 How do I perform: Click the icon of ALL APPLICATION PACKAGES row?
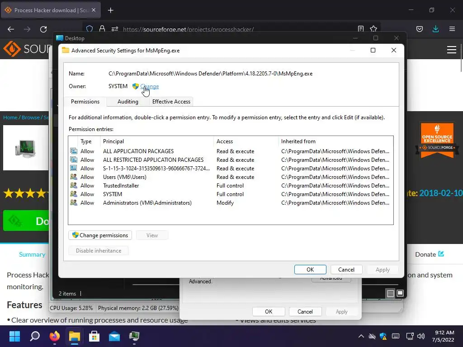pos(74,151)
